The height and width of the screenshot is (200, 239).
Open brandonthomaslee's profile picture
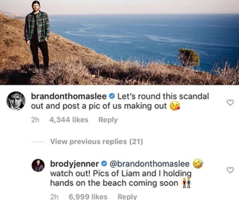point(16,101)
